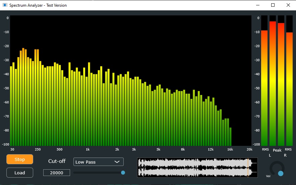The image size is (296, 185).
Task: Click the Stop playback button
Action: click(x=20, y=159)
